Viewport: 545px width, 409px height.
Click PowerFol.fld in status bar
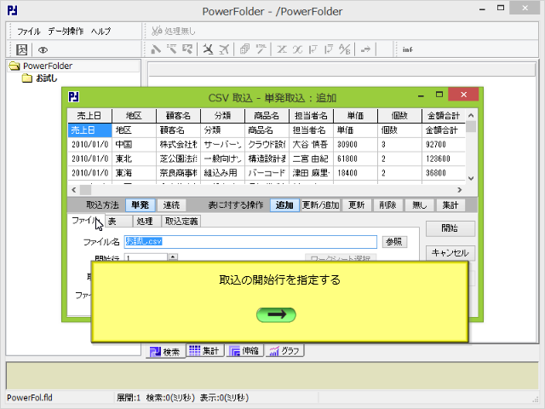[x=30, y=398]
